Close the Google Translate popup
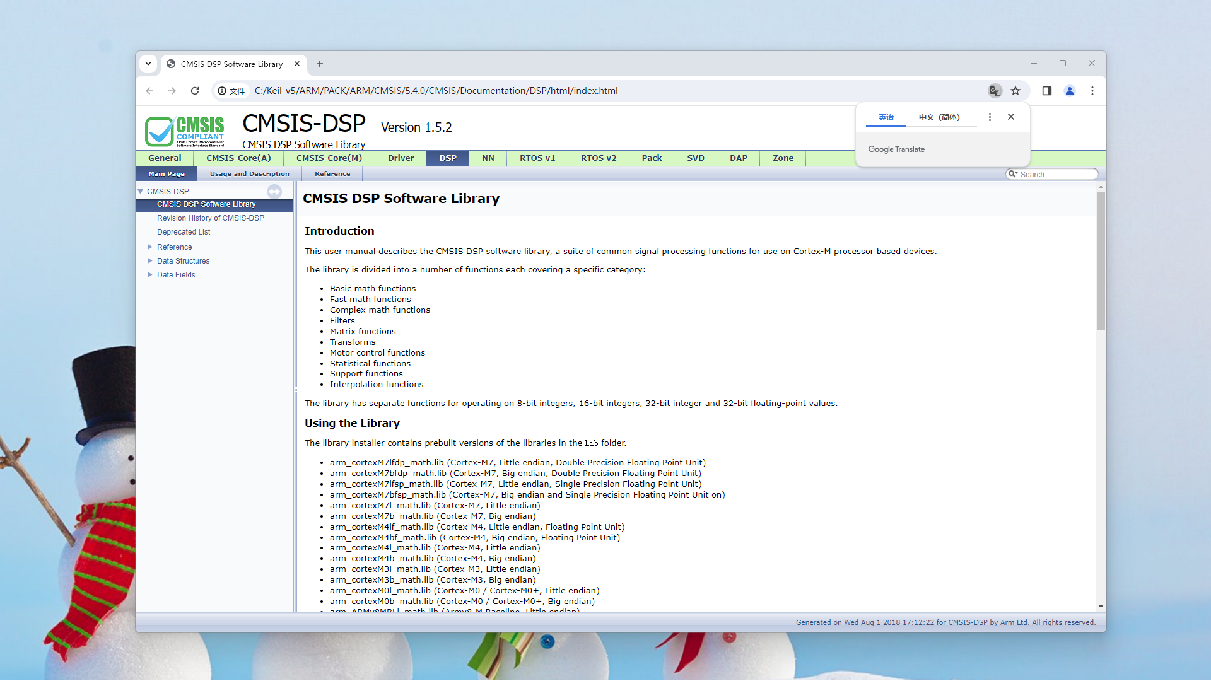This screenshot has height=681, width=1211. pyautogui.click(x=1011, y=117)
